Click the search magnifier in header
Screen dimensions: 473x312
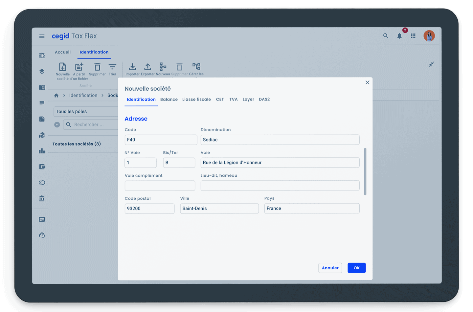[x=386, y=36]
